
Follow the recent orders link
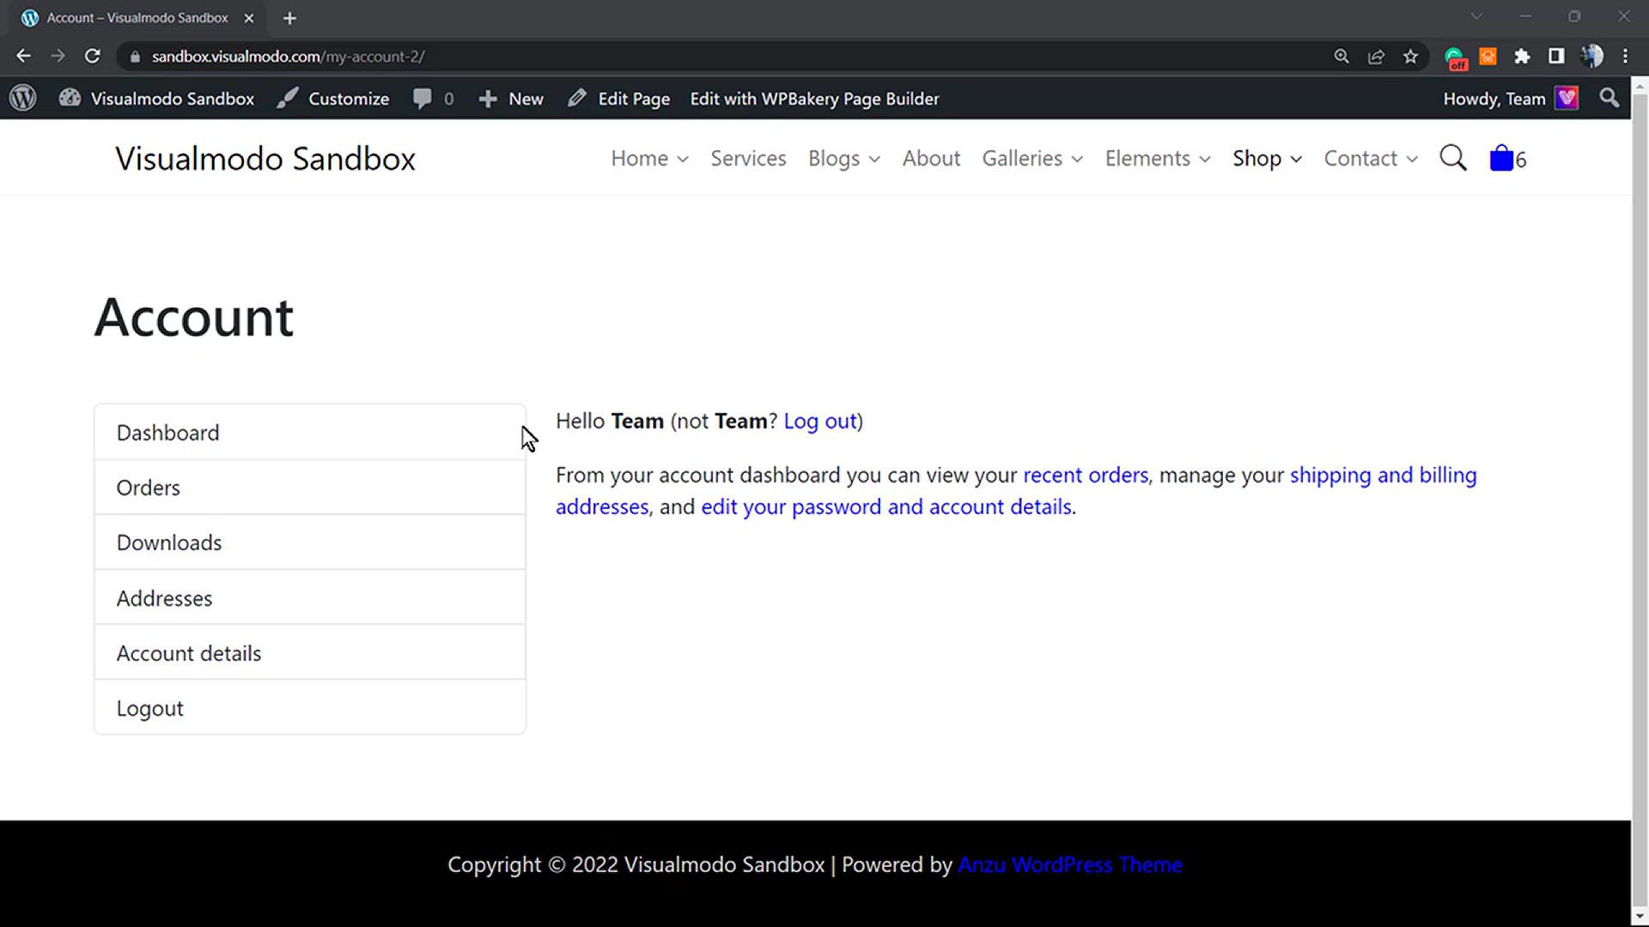(x=1086, y=476)
